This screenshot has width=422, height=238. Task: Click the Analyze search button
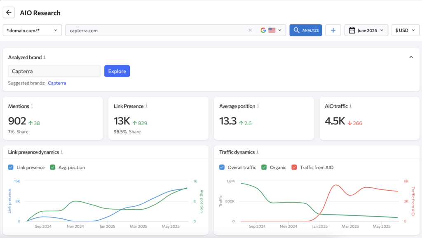coord(305,30)
